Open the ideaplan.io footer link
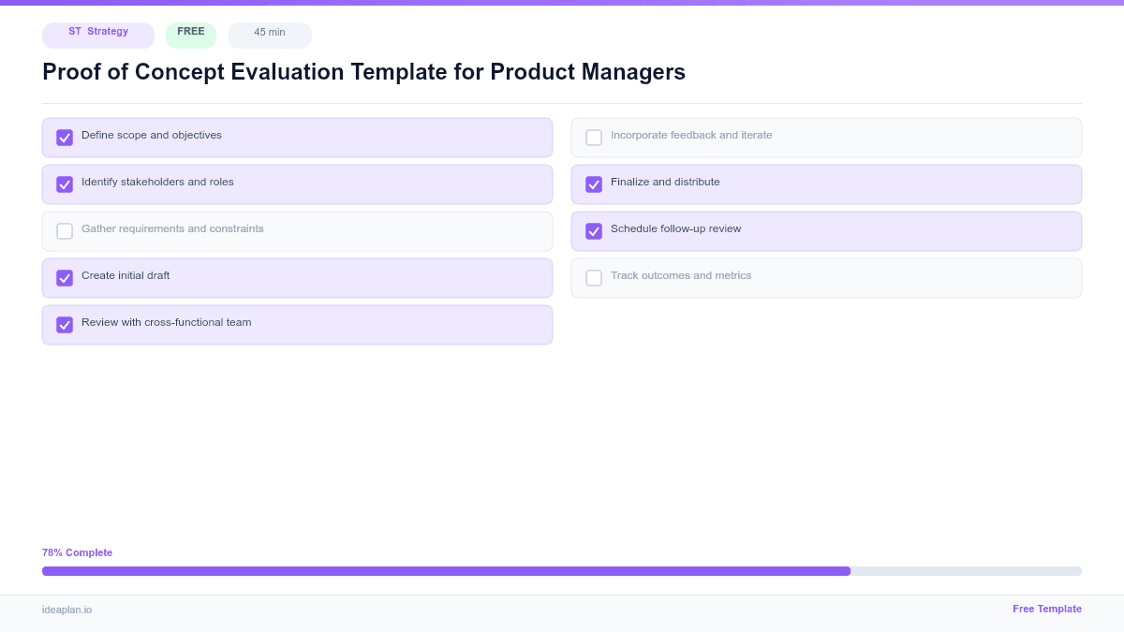The width and height of the screenshot is (1124, 632). [66, 611]
